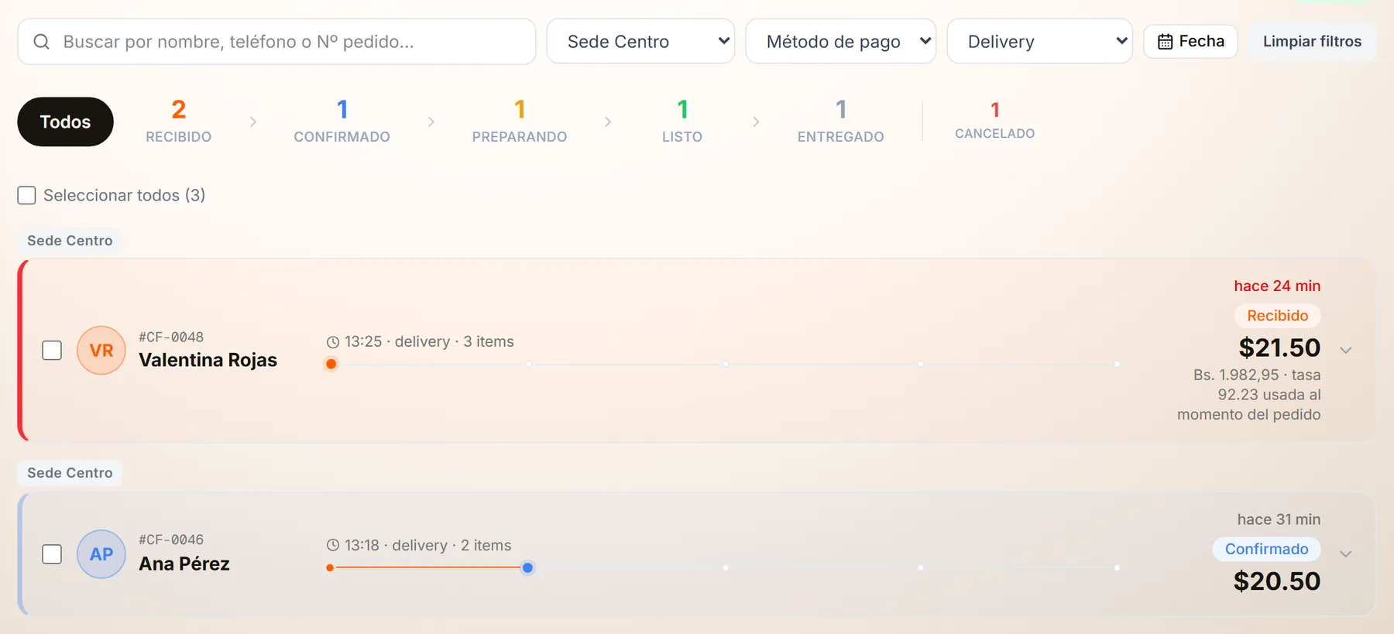
Task: Click the $21.50 total
Action: click(1279, 348)
